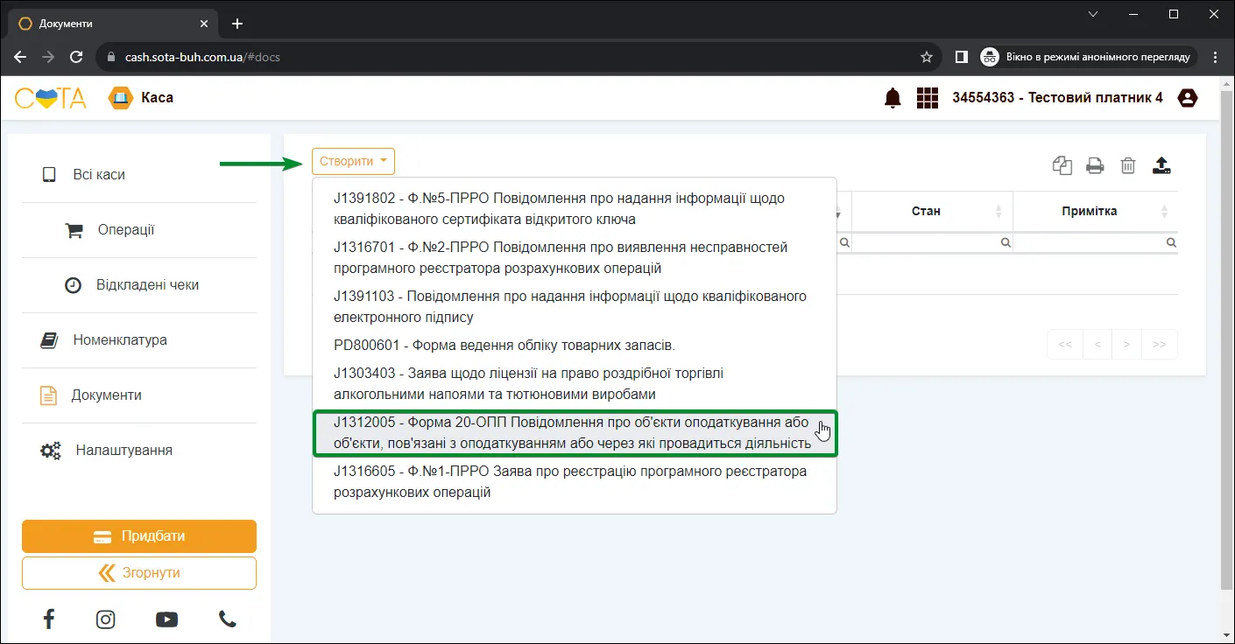The image size is (1235, 644).
Task: Click search icon in Примітка filter
Action: 1171,242
